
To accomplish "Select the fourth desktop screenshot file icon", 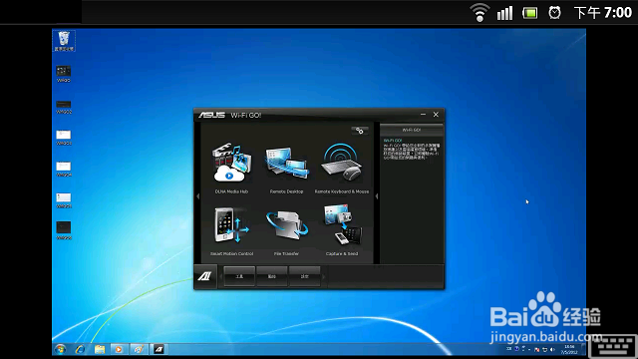I will (x=64, y=169).
